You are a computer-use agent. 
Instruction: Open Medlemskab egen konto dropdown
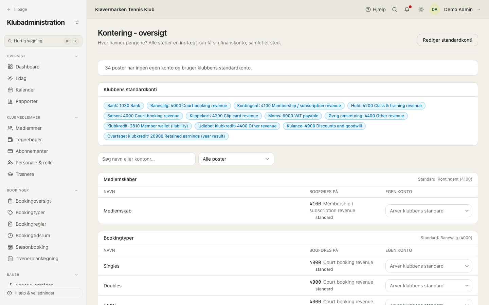(x=429, y=211)
